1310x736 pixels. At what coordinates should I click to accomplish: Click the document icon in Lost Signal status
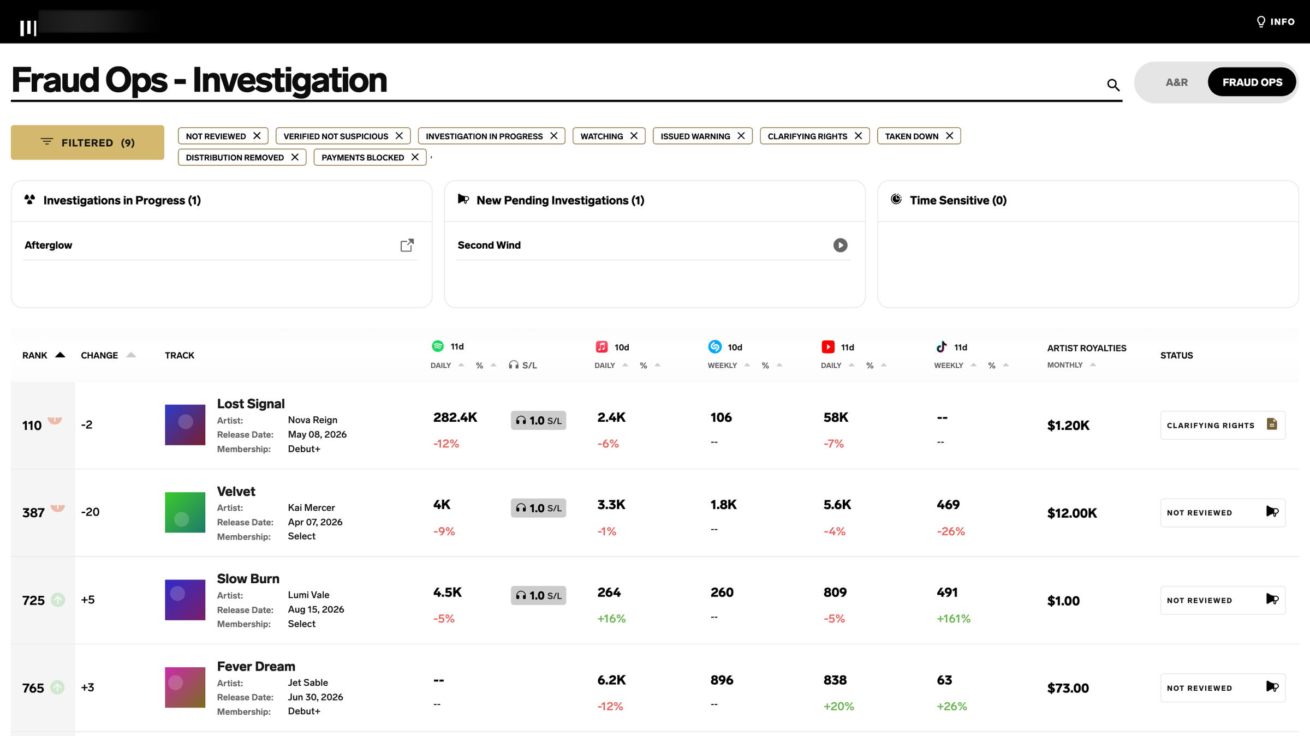1271,424
